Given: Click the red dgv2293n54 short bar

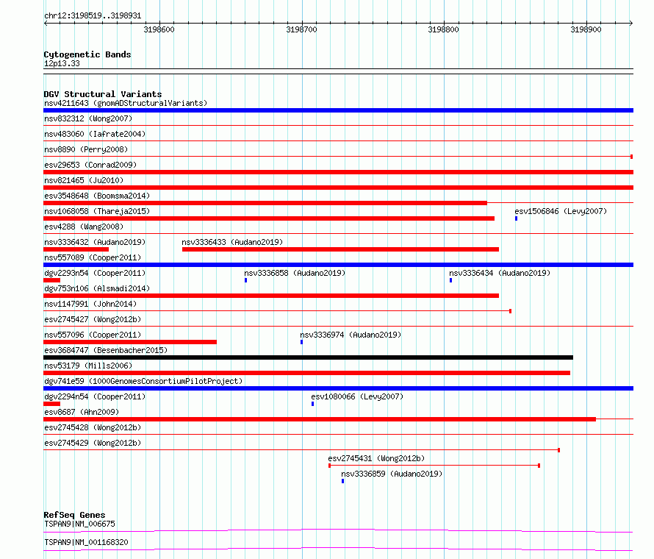Looking at the screenshot, I should 51,280.
